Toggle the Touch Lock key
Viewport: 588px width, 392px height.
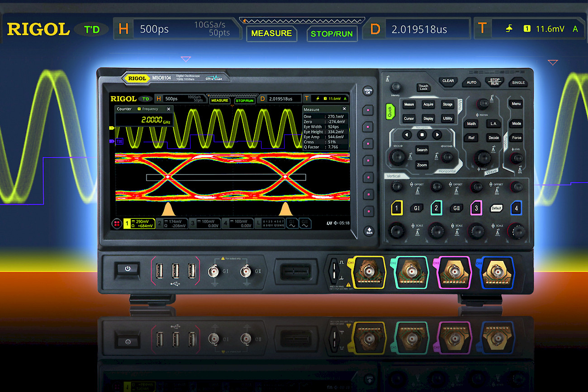423,87
